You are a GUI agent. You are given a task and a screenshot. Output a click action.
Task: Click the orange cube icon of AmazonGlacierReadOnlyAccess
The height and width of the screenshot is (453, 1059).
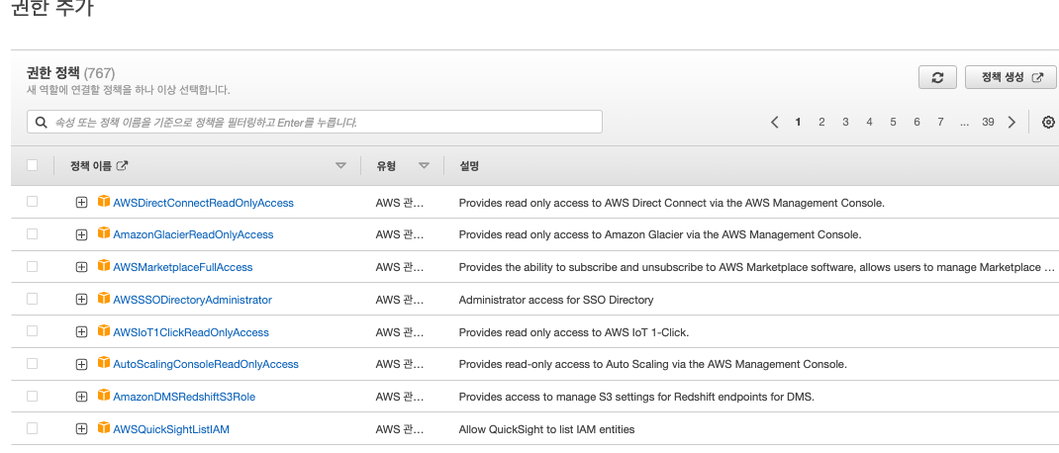click(103, 232)
